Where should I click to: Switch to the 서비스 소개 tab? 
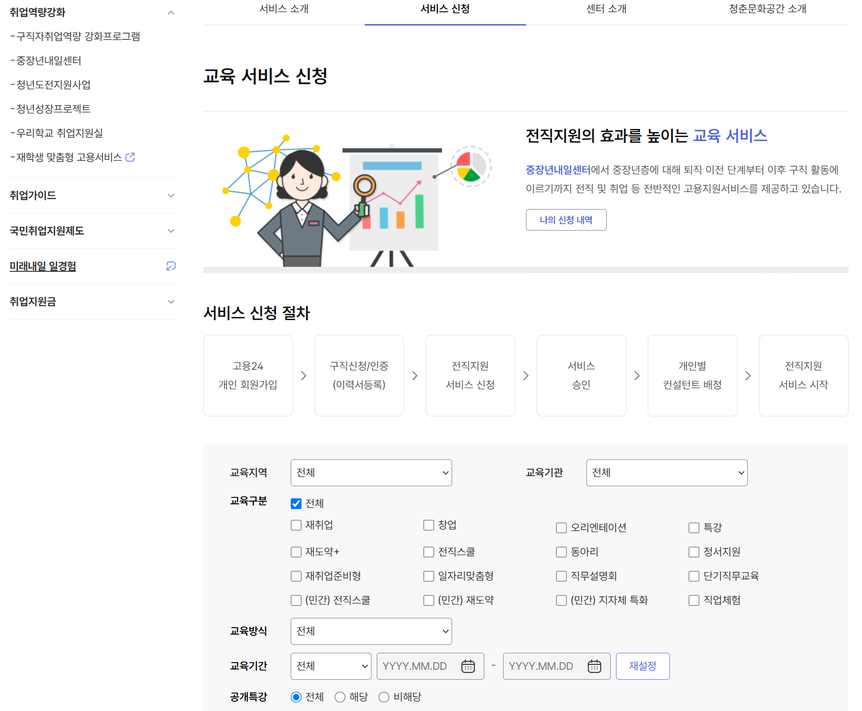coord(283,9)
